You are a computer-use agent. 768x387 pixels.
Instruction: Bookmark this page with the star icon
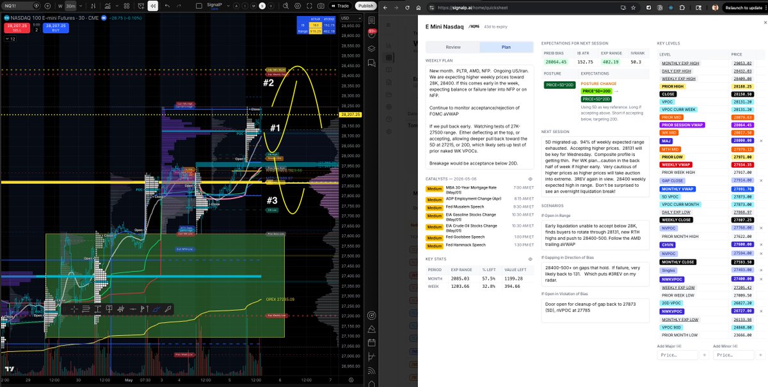pyautogui.click(x=633, y=7)
